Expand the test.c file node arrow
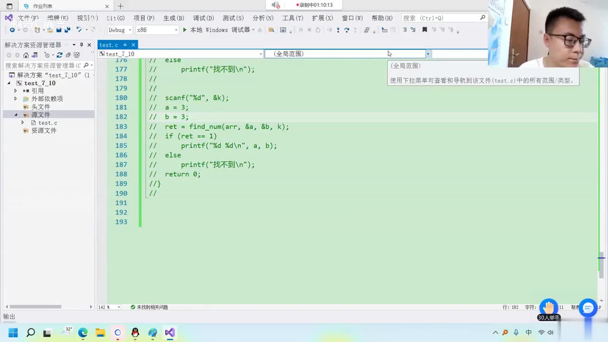608x342 pixels. 22,123
